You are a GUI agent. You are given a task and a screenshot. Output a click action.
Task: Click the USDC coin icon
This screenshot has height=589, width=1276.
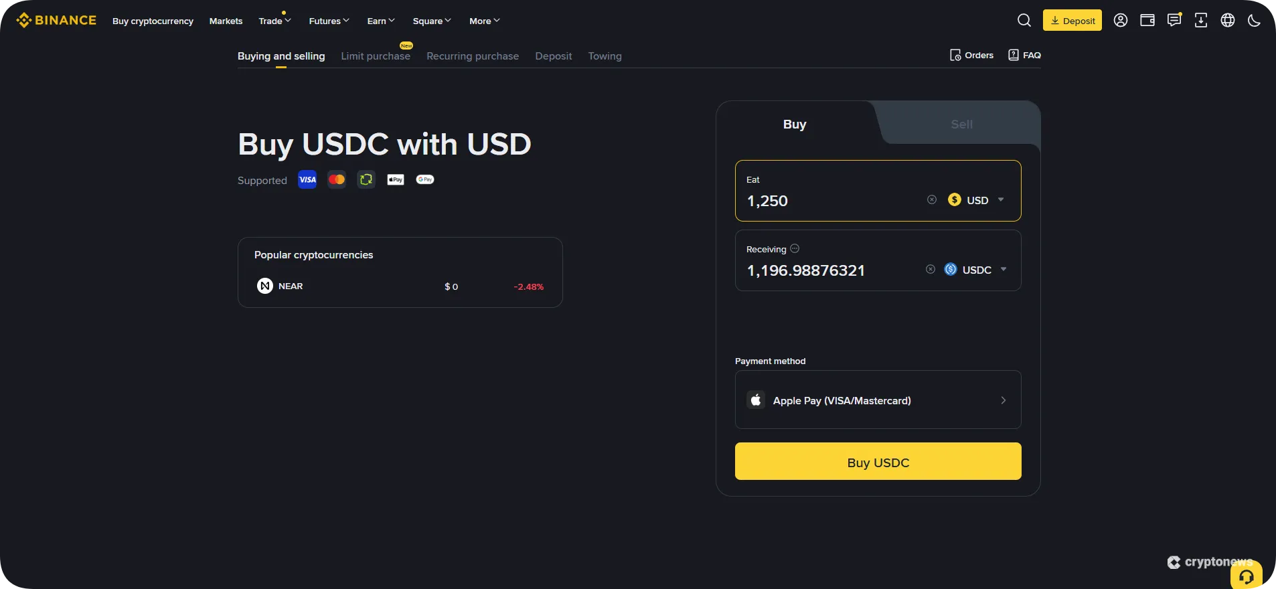click(x=951, y=269)
